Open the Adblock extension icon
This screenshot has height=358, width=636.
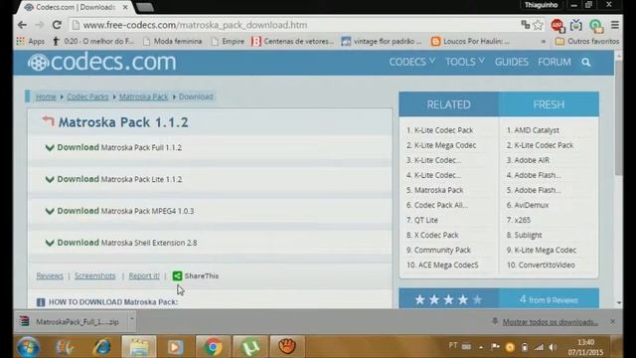click(557, 25)
